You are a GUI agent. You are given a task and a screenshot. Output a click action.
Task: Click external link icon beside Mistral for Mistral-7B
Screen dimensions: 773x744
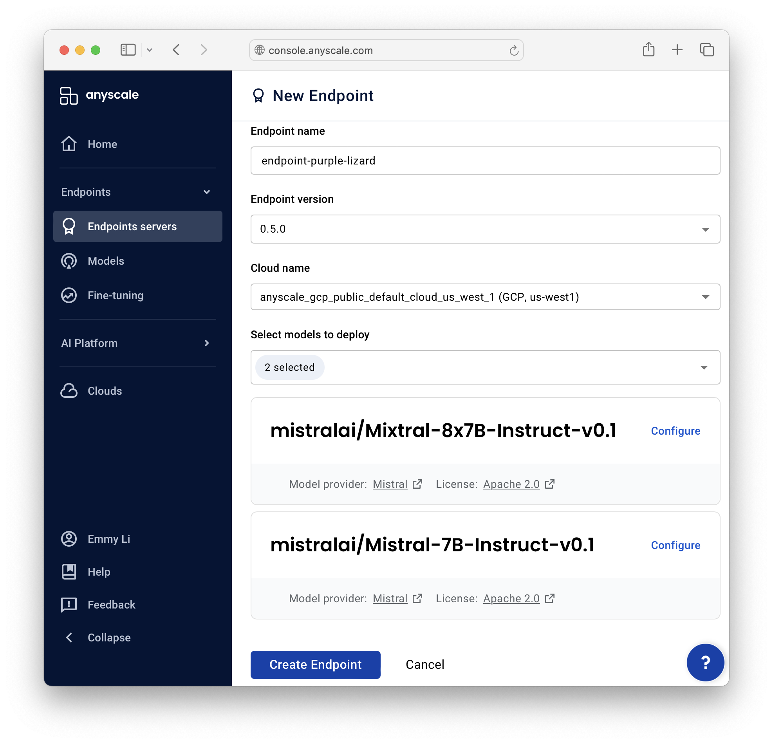tap(417, 598)
